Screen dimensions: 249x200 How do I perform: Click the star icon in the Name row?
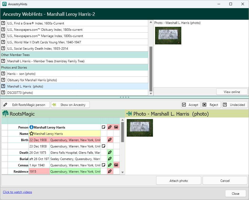pos(31,134)
